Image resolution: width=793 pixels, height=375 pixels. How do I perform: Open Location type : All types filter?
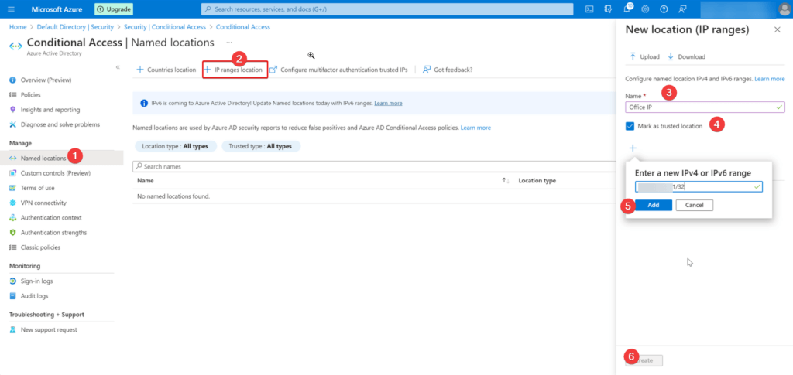(176, 146)
